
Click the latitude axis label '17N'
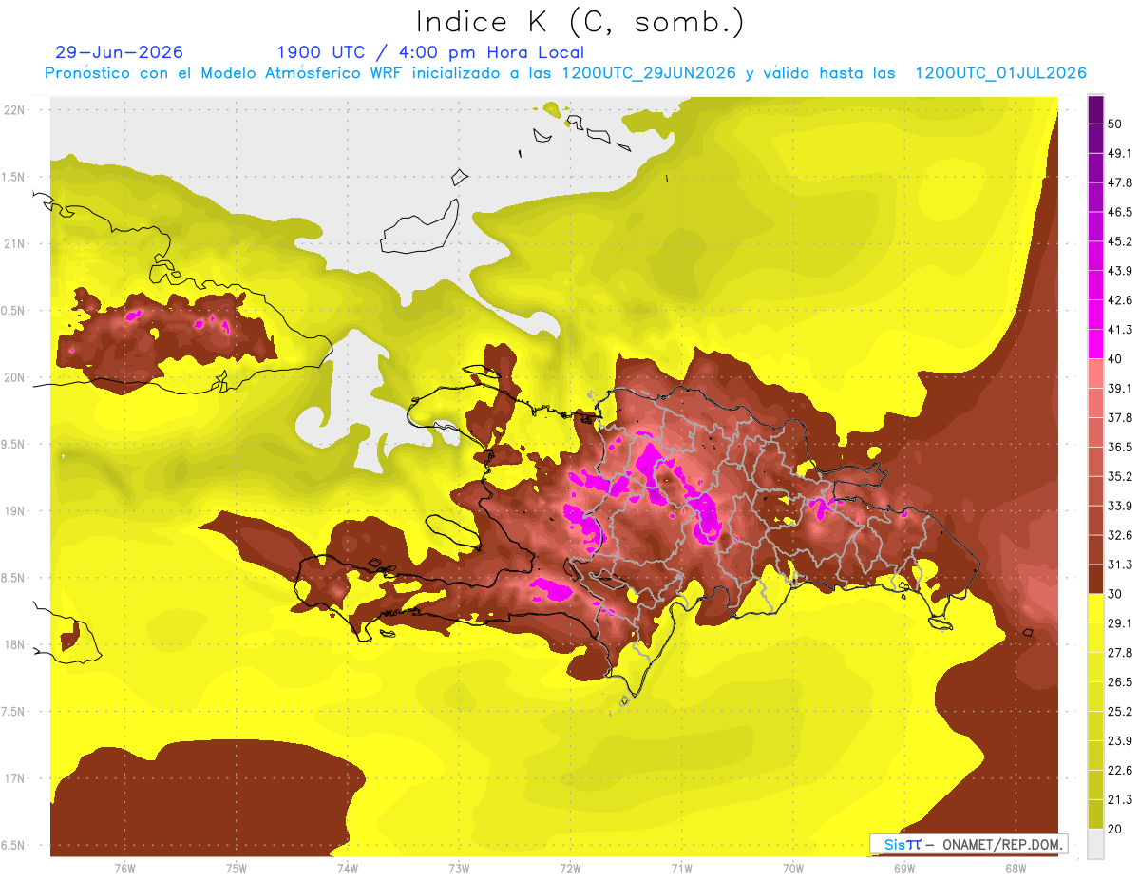pos(16,779)
